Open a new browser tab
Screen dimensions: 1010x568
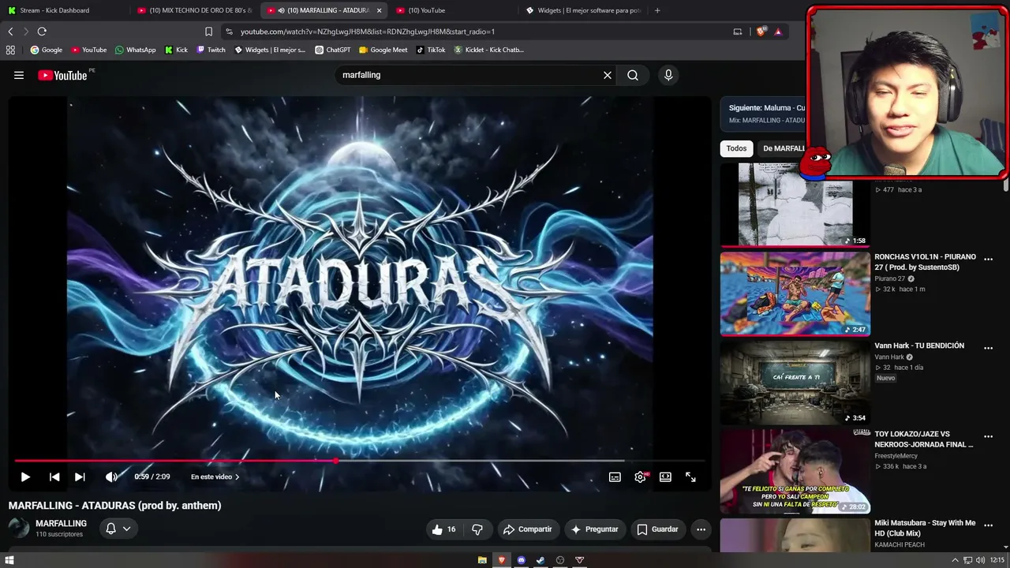657,10
